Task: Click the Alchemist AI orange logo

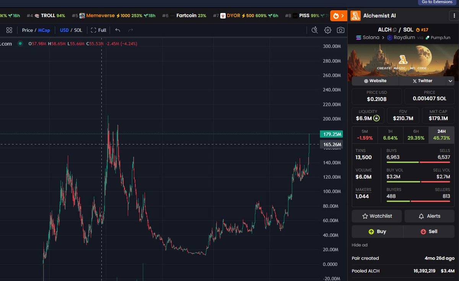Action: coord(355,15)
